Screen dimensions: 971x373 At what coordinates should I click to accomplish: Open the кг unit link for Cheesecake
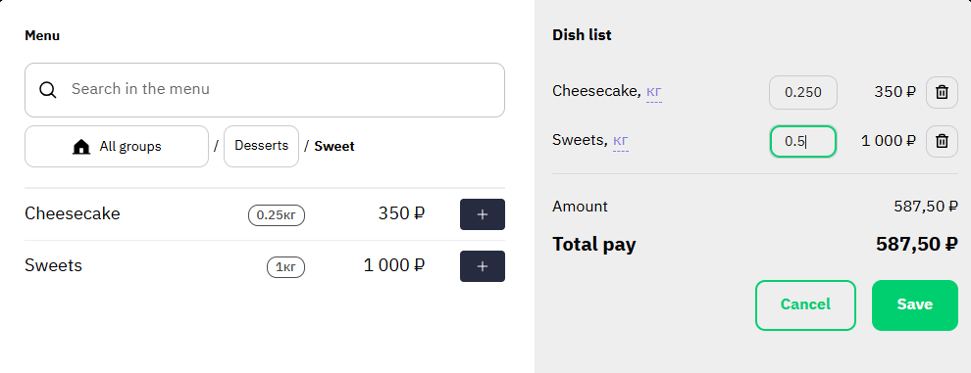(x=654, y=92)
